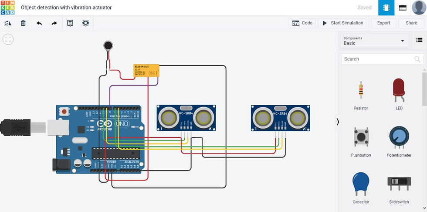This screenshot has width=427, height=212.
Task: Redo the last action
Action: (x=54, y=23)
